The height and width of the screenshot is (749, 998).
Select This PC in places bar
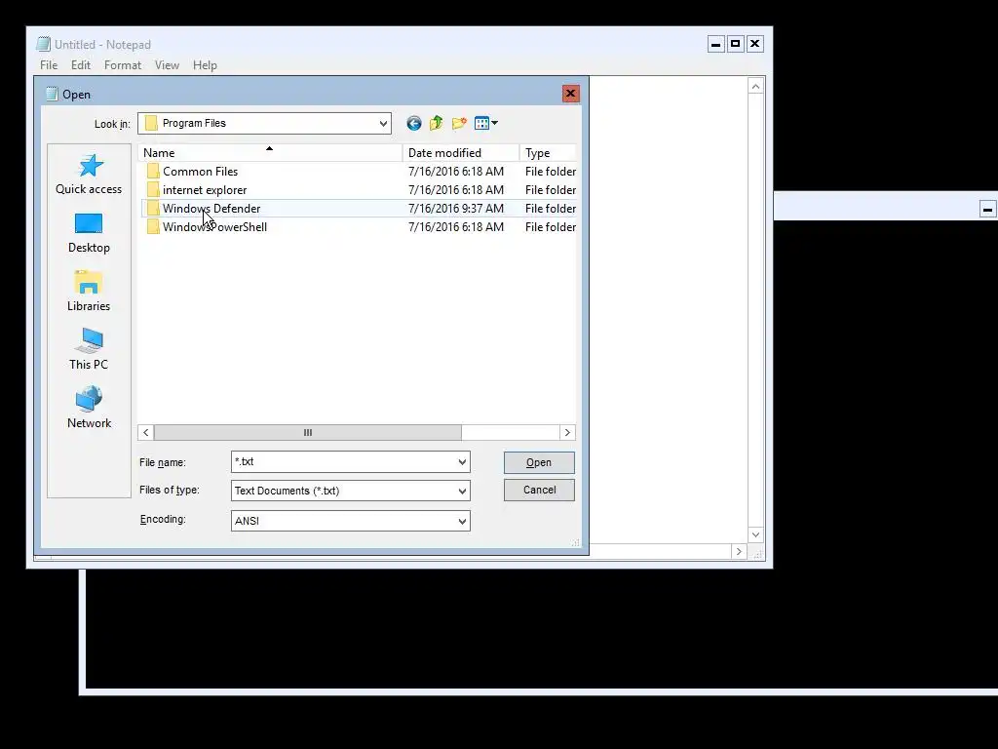pyautogui.click(x=89, y=350)
